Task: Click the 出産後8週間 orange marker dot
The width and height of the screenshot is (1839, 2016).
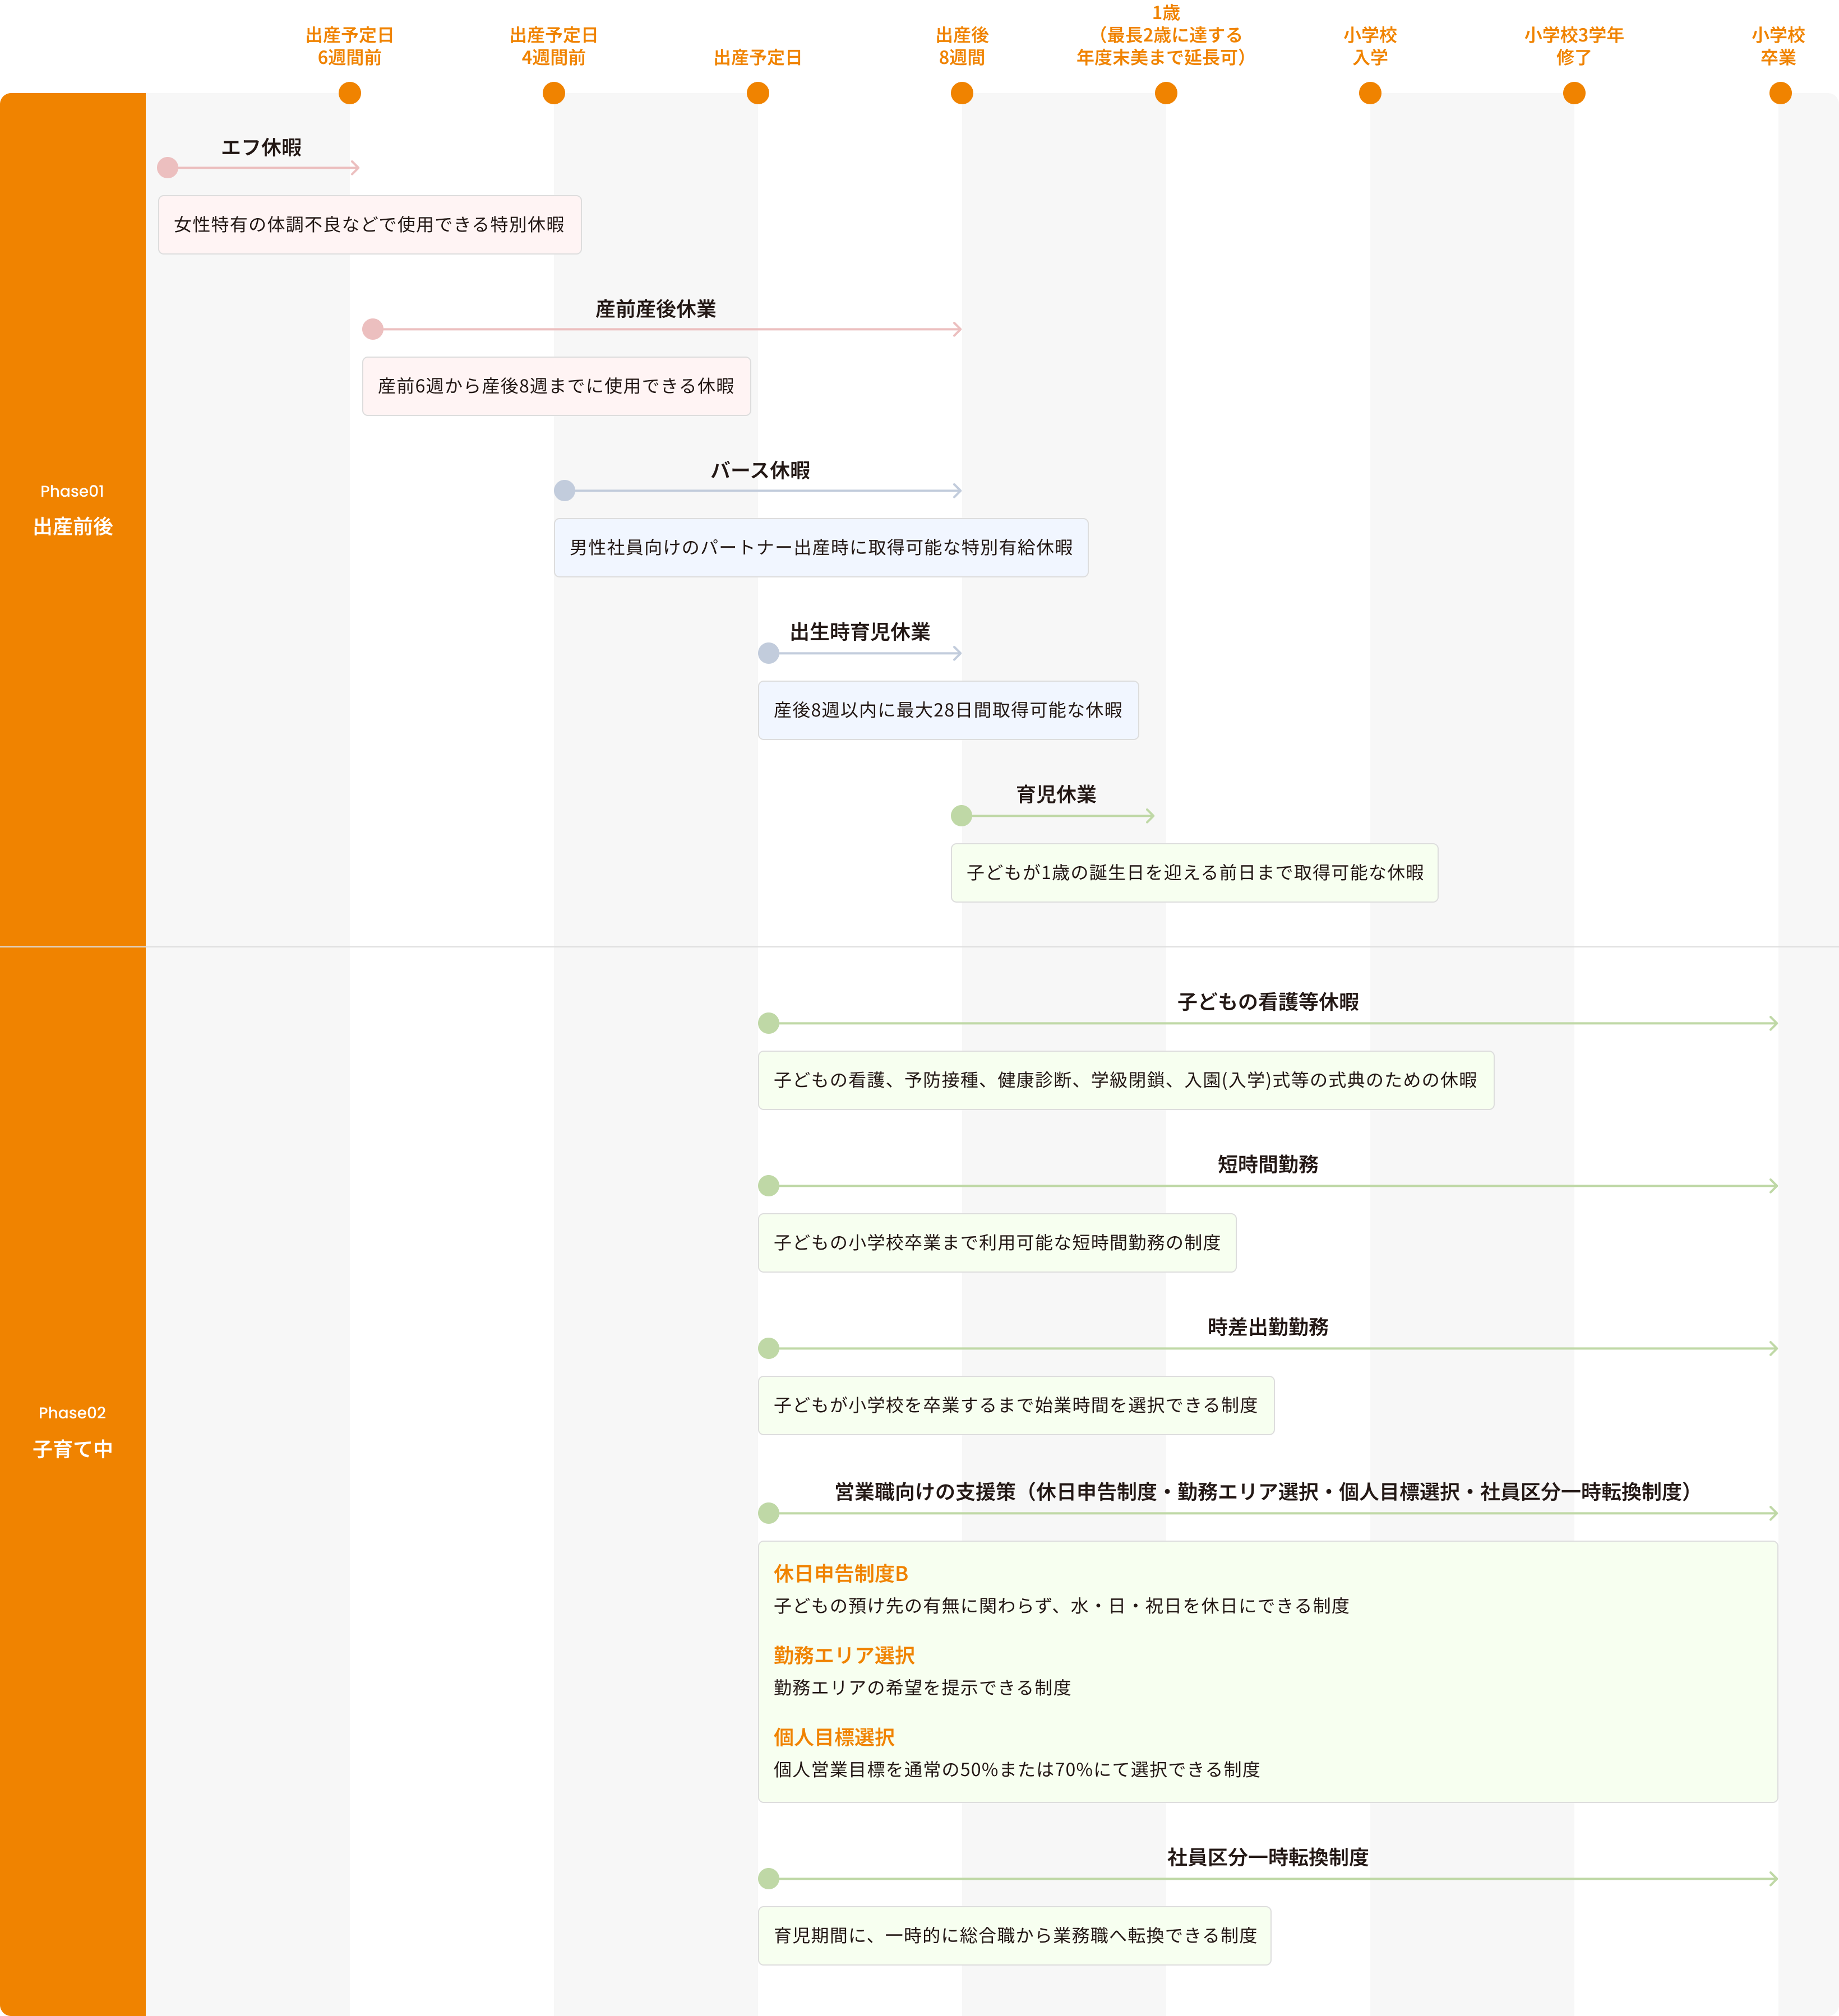Action: click(x=961, y=93)
